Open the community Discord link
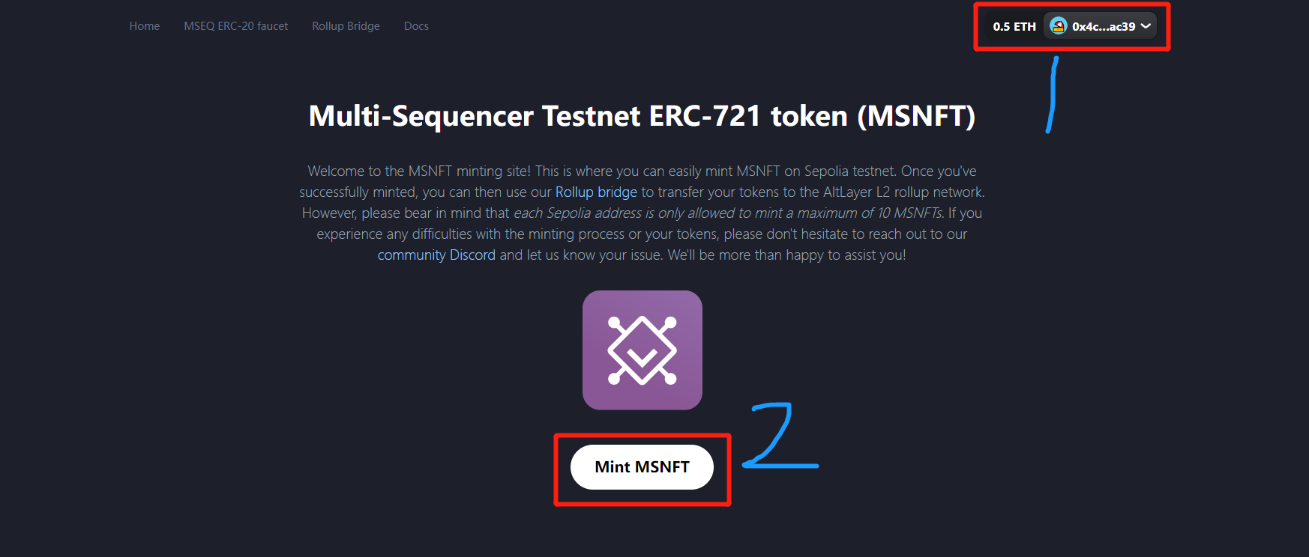Image resolution: width=1309 pixels, height=557 pixels. 436,255
